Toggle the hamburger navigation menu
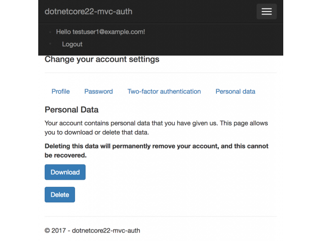Image resolution: width=322 pixels, height=241 pixels. coord(266,12)
